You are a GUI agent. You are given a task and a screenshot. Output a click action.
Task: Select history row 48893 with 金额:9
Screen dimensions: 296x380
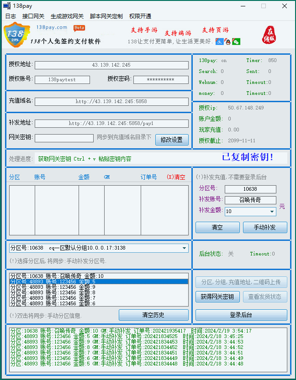coord(99,287)
